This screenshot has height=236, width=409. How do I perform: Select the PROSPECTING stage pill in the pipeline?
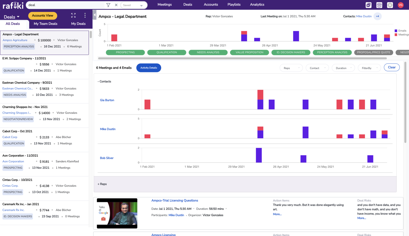(125, 52)
